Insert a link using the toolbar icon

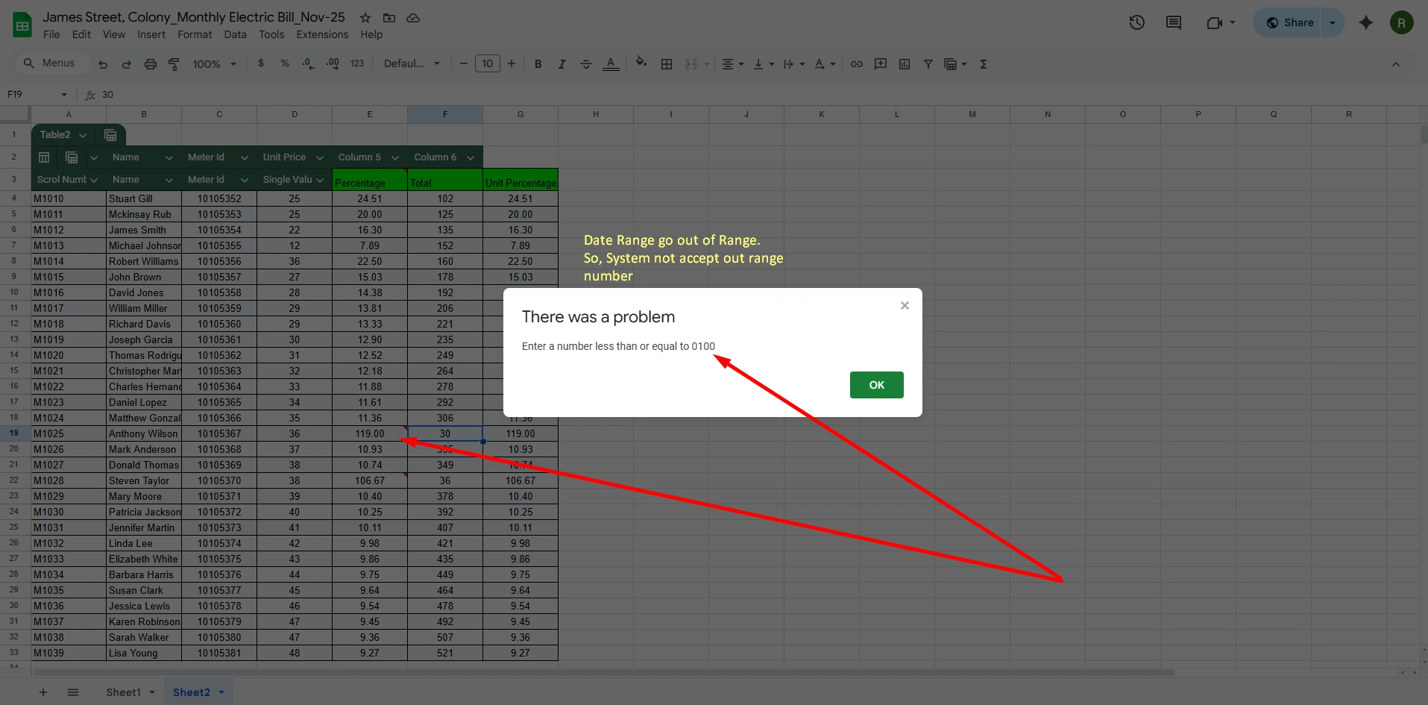(x=856, y=63)
